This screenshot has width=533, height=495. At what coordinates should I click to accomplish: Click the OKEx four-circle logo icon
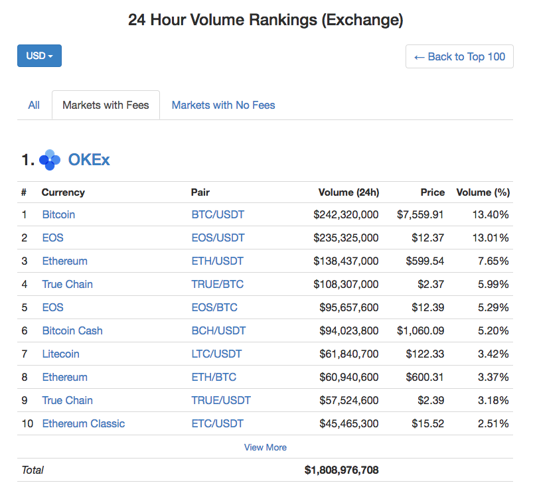50,160
